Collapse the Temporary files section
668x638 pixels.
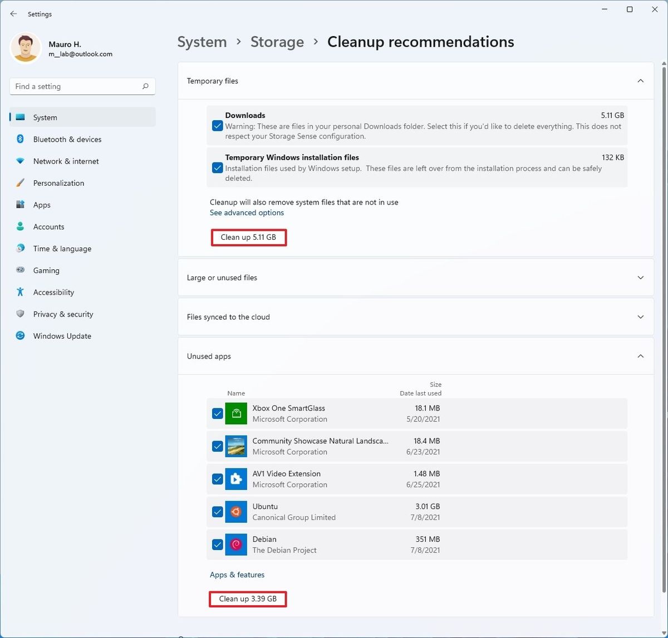[x=640, y=81]
